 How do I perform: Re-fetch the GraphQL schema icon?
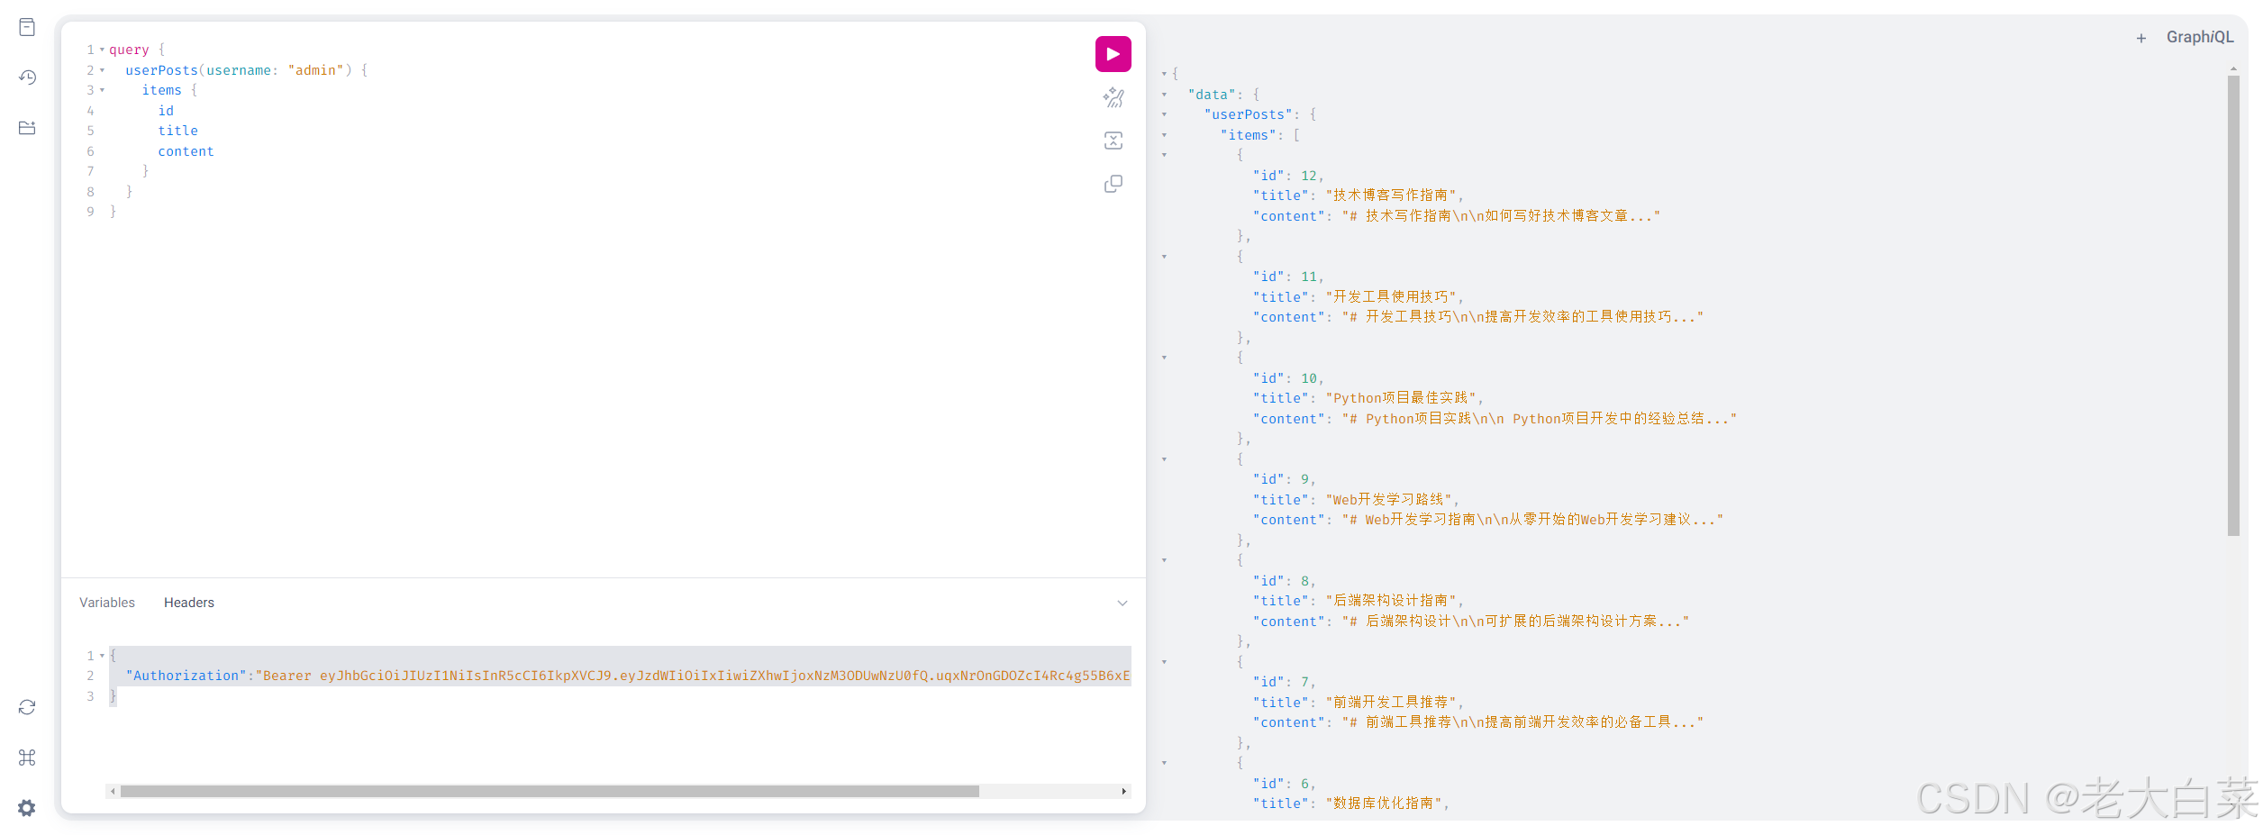tap(27, 707)
